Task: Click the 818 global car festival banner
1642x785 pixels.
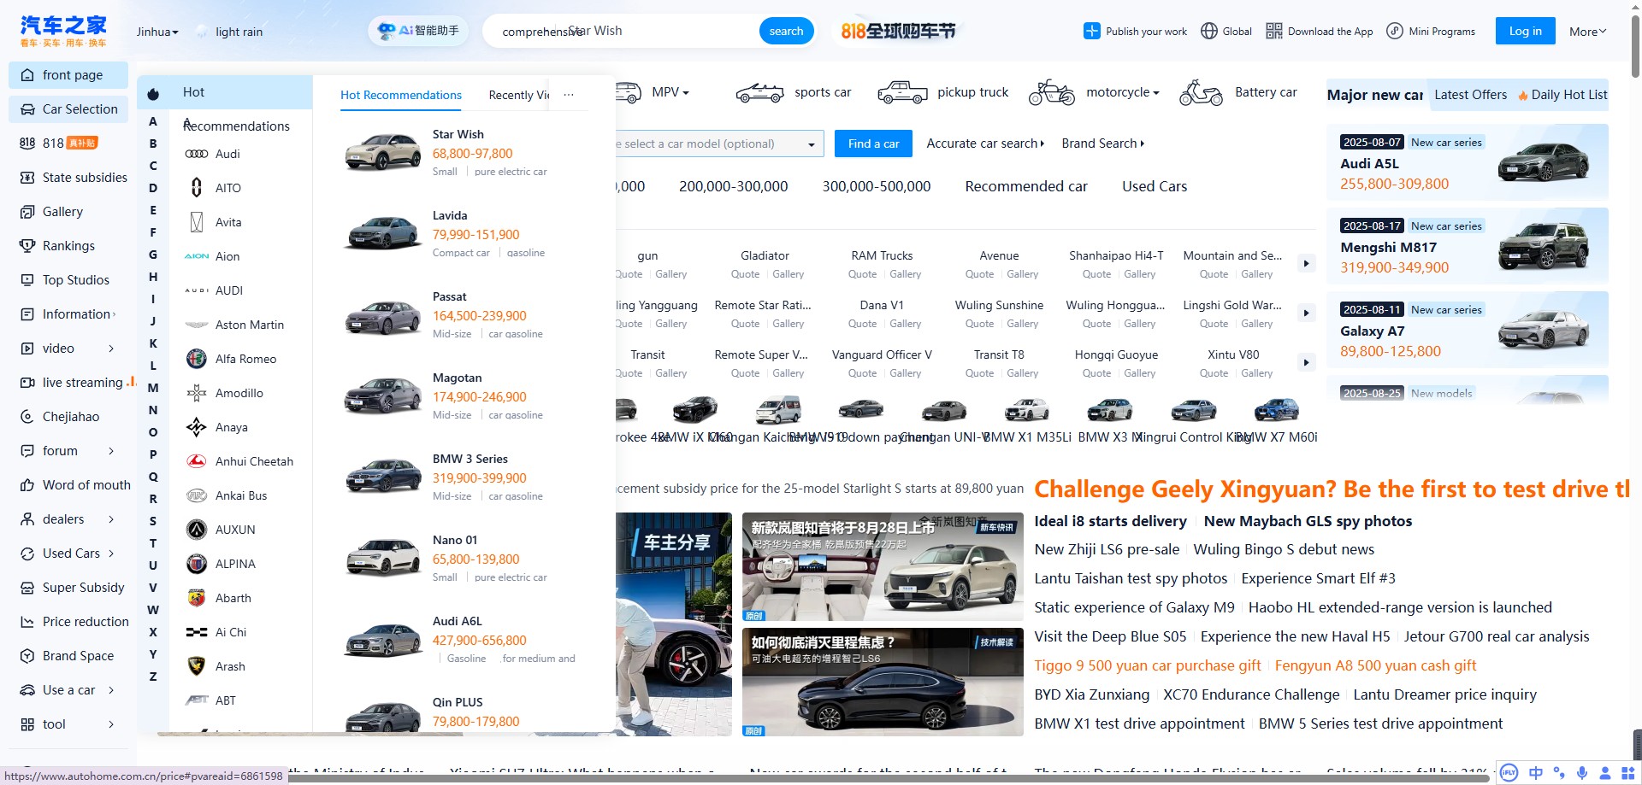Action: [898, 31]
